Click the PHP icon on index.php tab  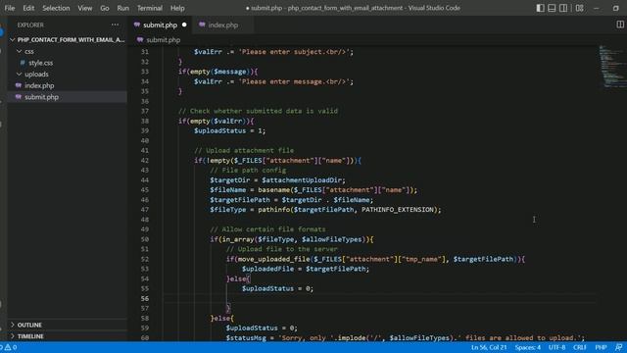point(202,25)
